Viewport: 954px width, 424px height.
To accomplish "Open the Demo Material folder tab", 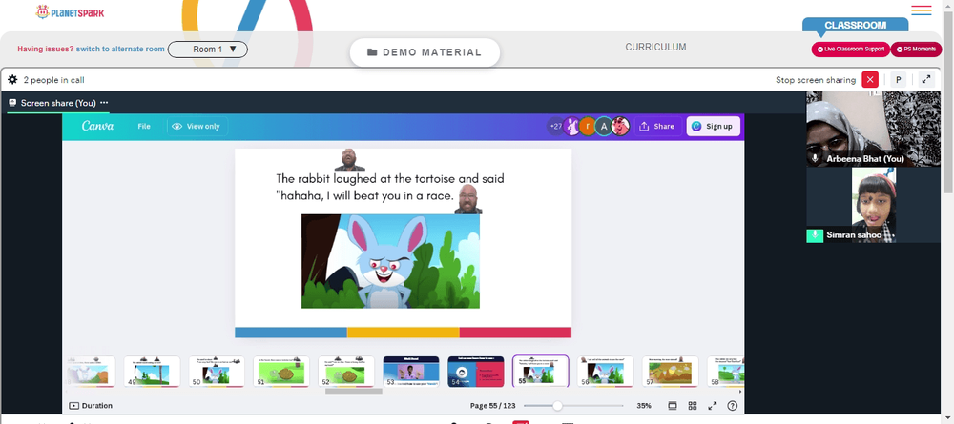I will 425,52.
